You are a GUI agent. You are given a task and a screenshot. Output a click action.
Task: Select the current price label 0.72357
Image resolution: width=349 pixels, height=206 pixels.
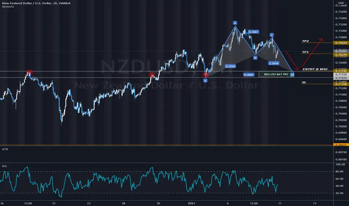tap(341, 51)
